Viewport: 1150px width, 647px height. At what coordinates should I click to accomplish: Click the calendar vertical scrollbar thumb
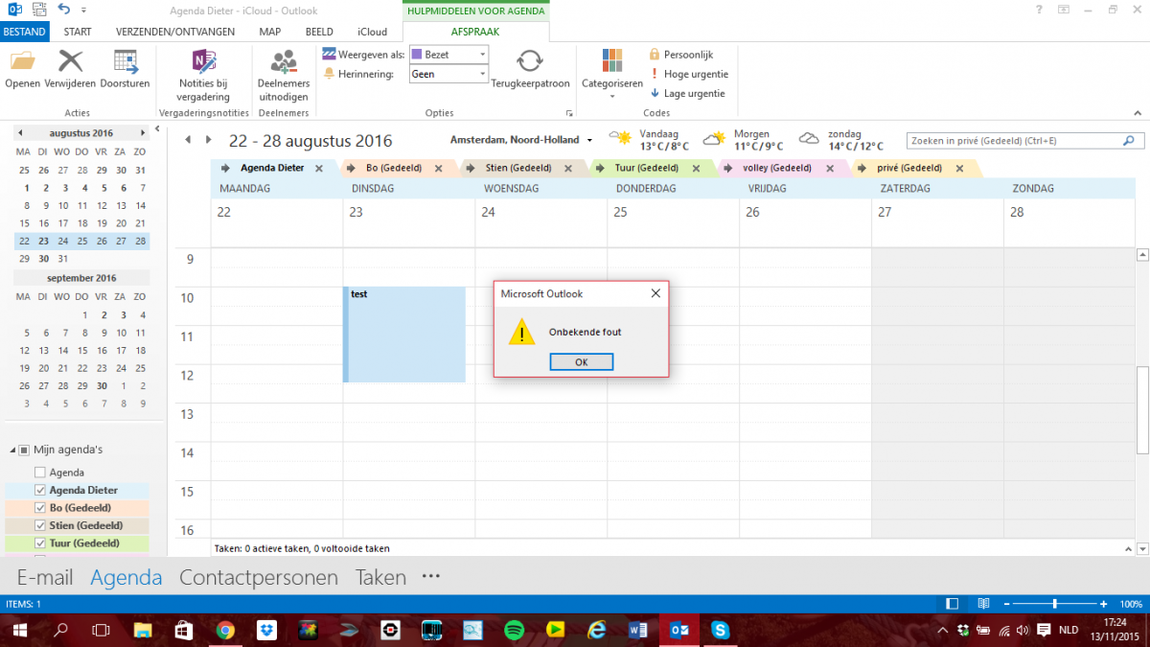1141,409
